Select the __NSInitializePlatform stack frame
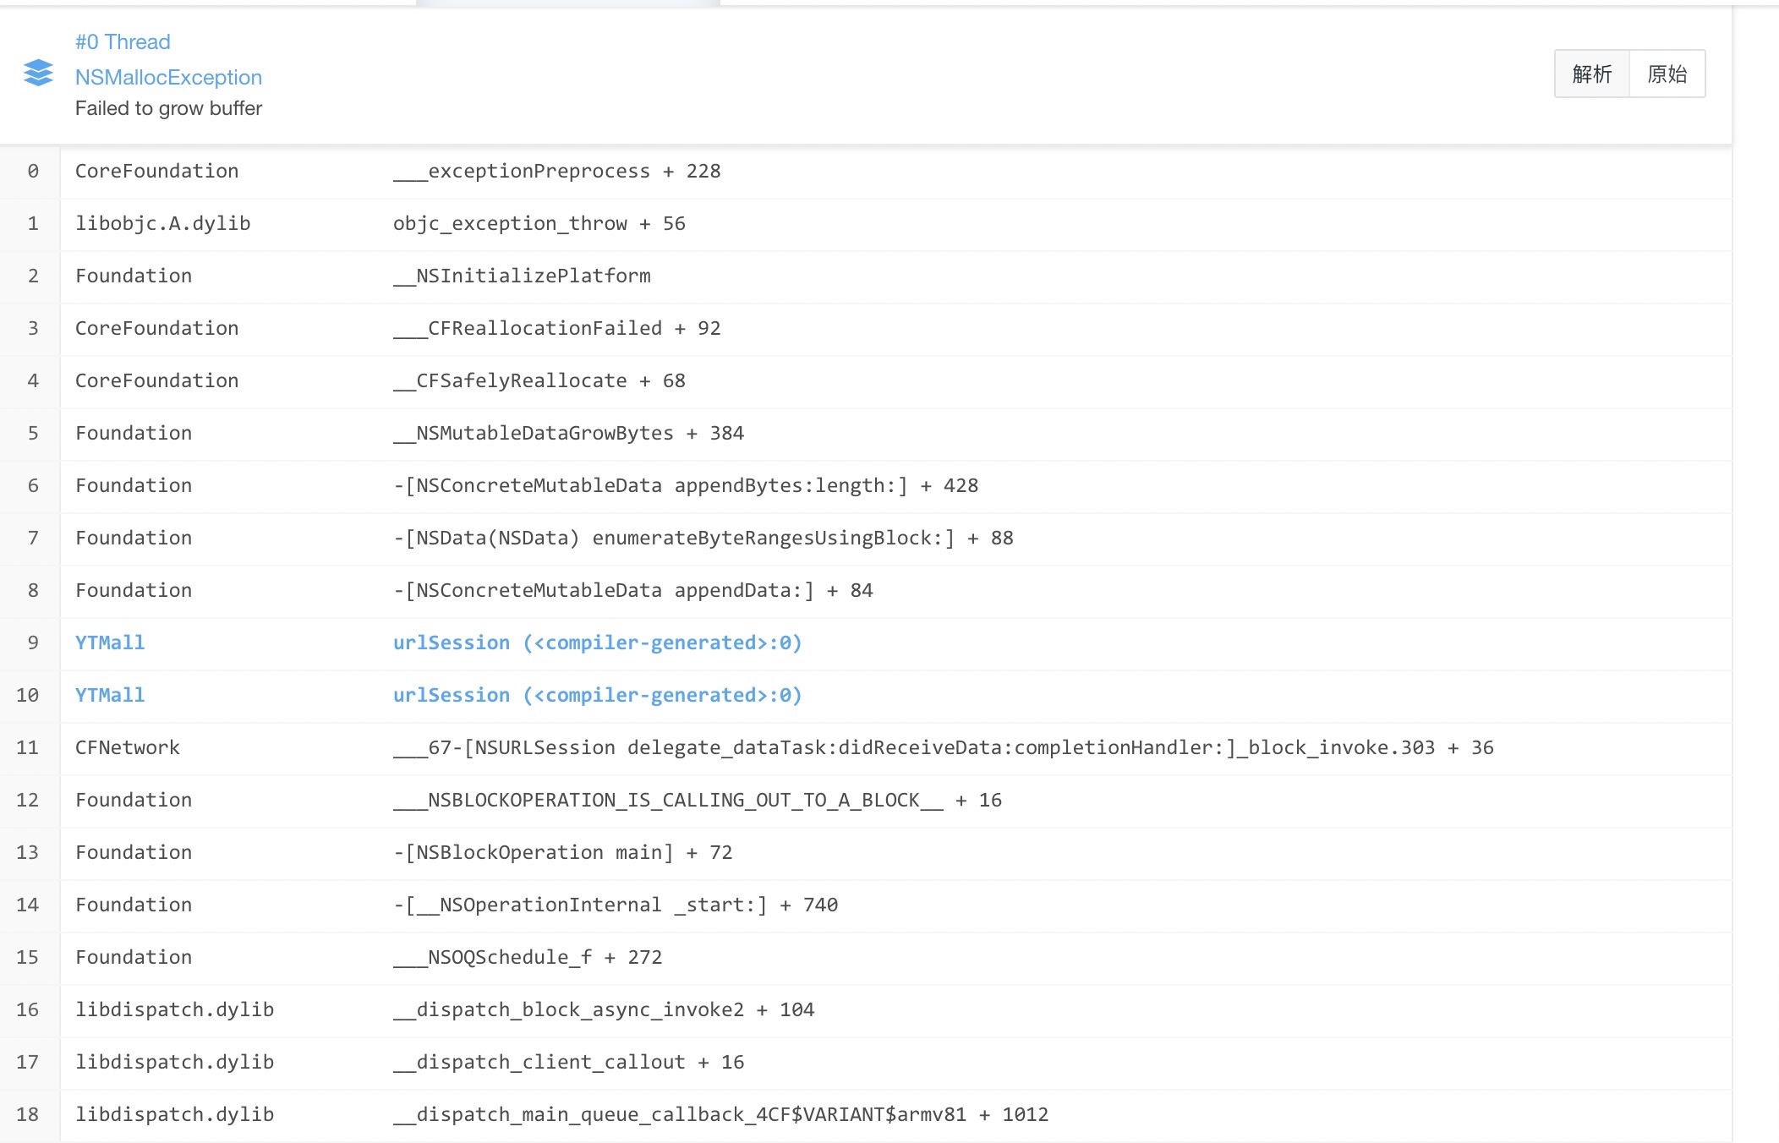 click(522, 276)
